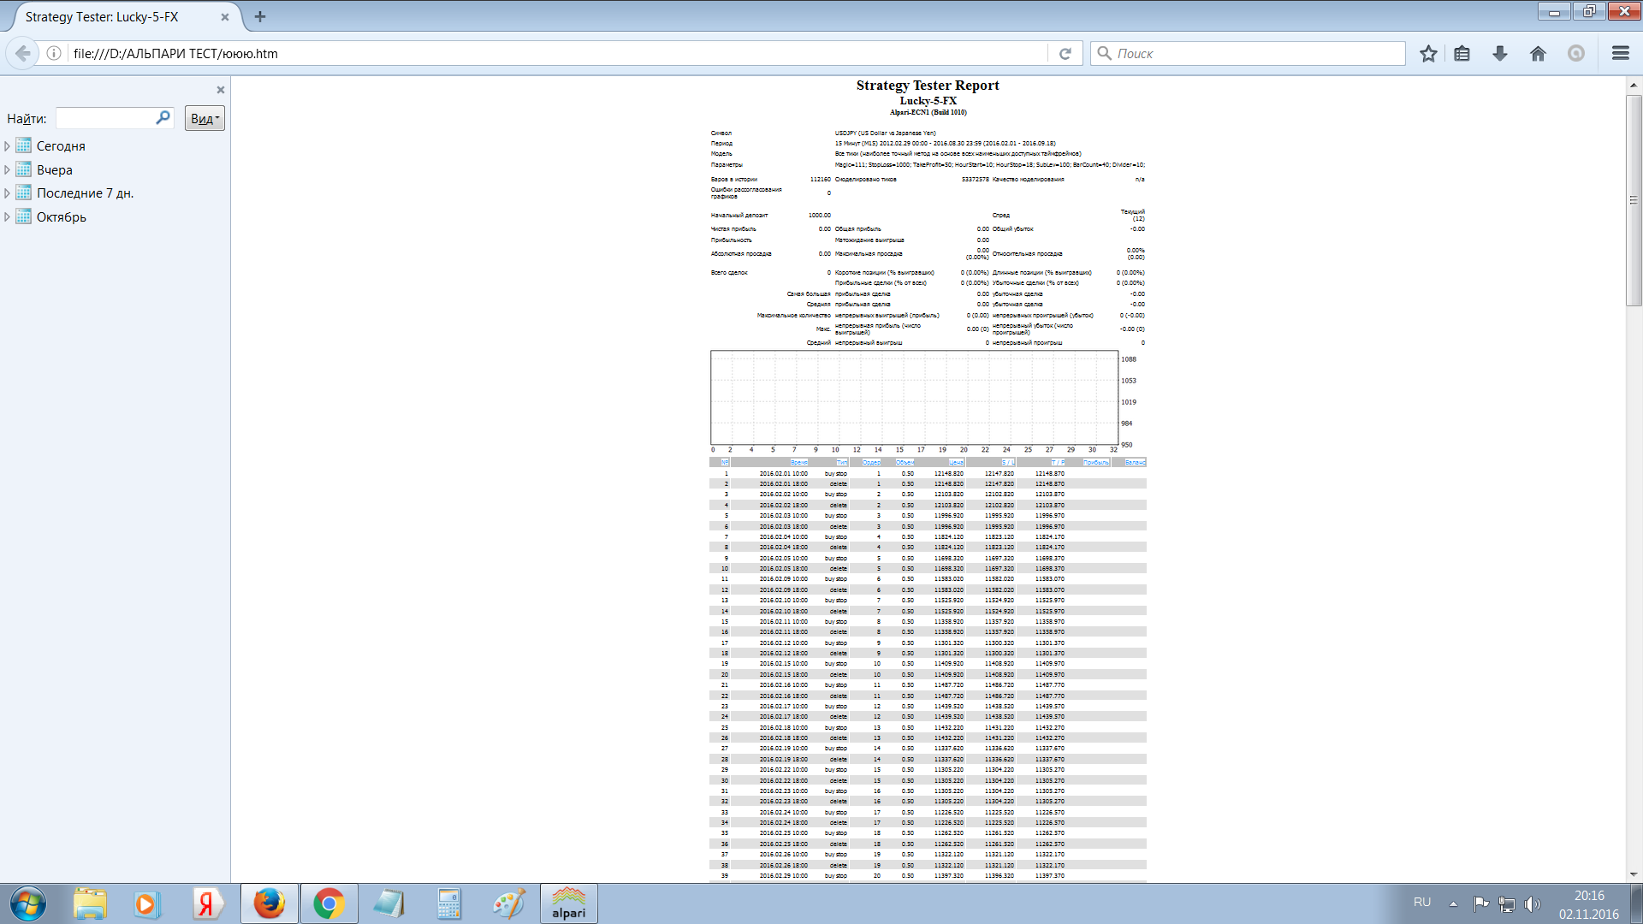Switch to Google Chrome in the taskbar

click(x=329, y=903)
